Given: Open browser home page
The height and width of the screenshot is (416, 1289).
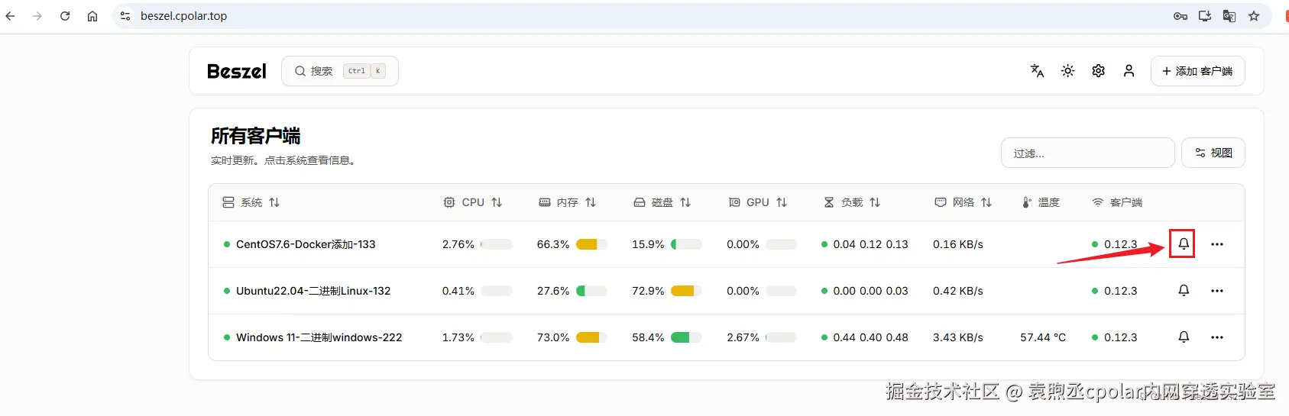Looking at the screenshot, I should pos(92,16).
